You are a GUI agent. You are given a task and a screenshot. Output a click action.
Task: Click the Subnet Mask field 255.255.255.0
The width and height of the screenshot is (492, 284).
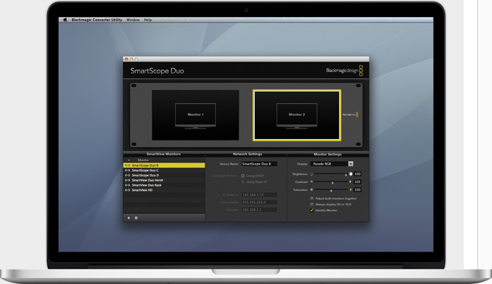pyautogui.click(x=259, y=202)
